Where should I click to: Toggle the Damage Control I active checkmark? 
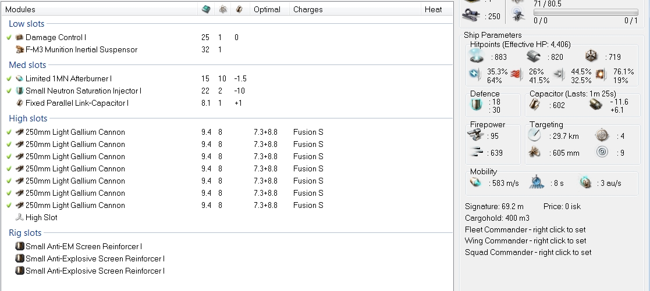(x=9, y=37)
